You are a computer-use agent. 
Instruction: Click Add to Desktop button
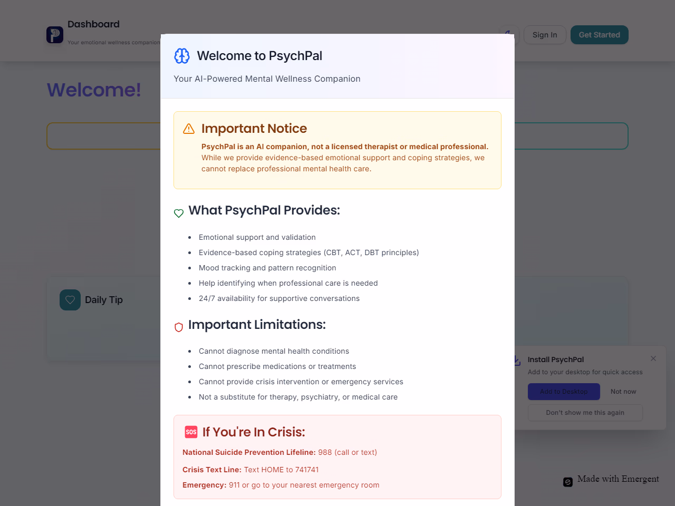point(564,392)
